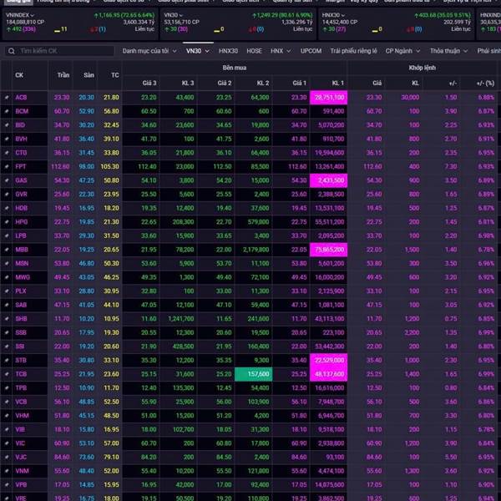Sort by the Sàn column header
The width and height of the screenshot is (501, 501).
click(89, 75)
